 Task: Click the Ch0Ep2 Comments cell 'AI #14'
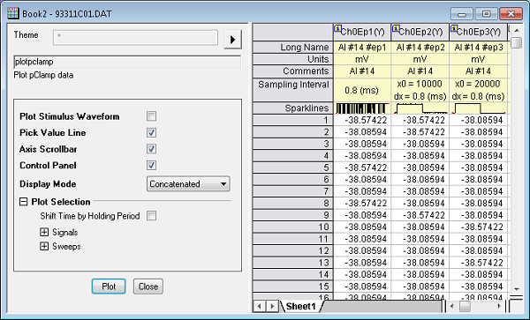click(x=420, y=71)
